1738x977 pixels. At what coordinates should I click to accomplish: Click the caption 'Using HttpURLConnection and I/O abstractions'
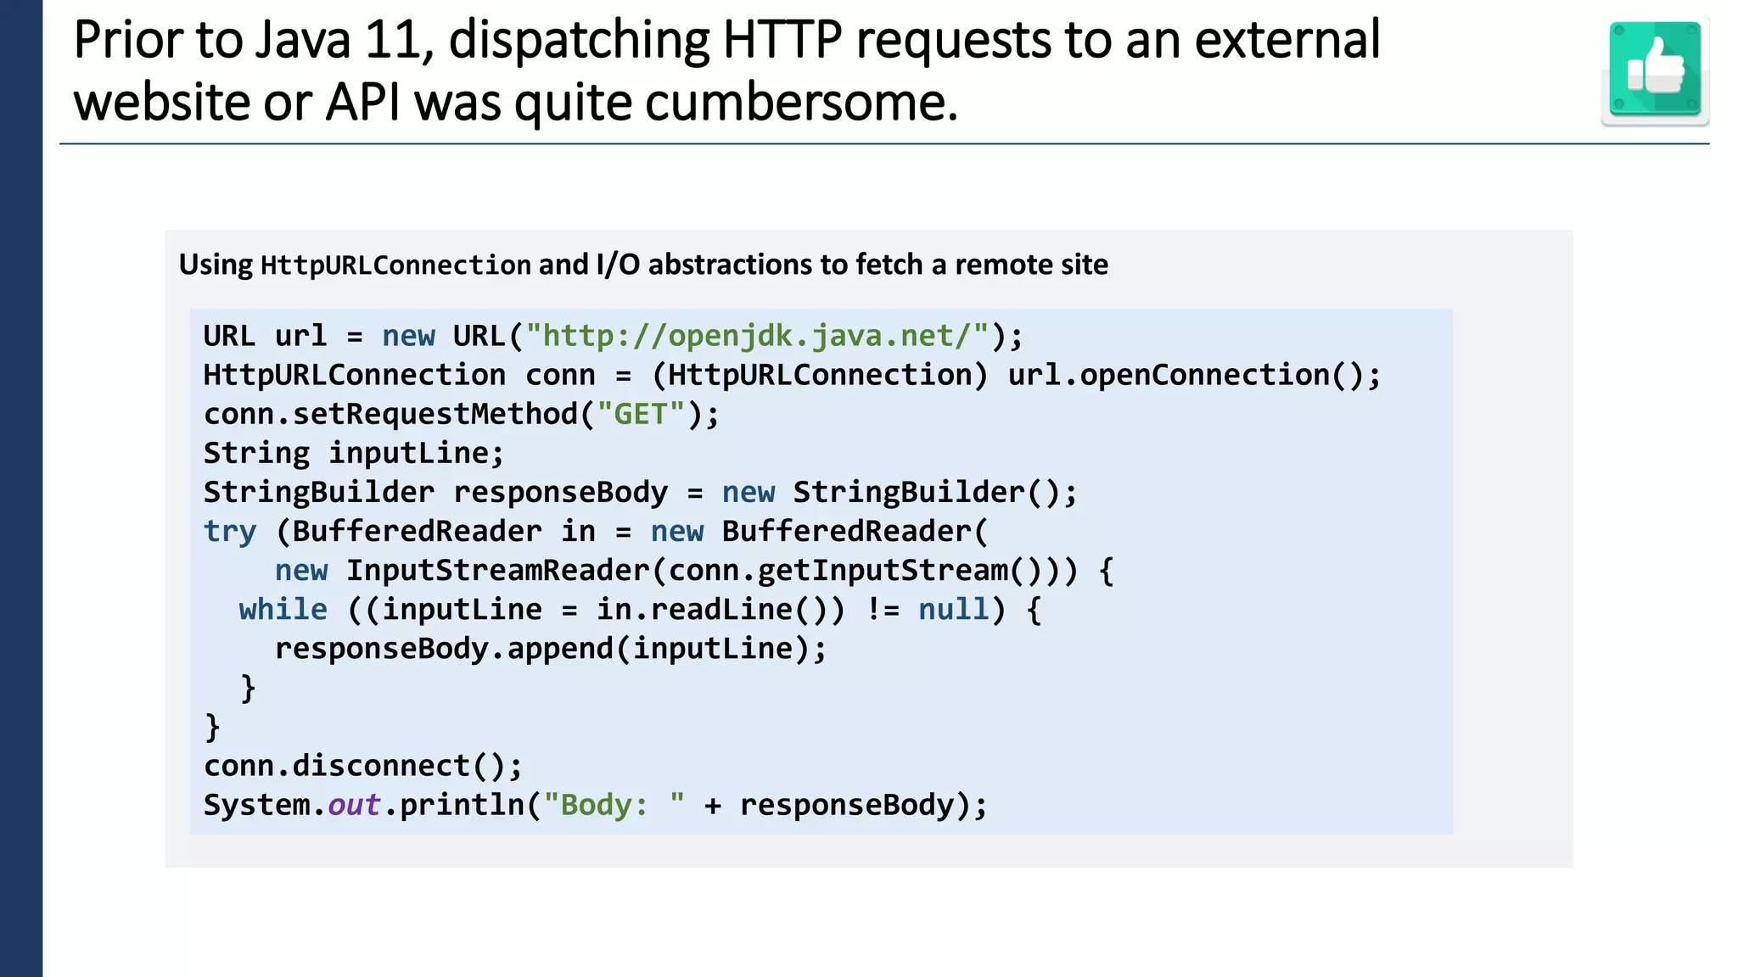pos(643,265)
